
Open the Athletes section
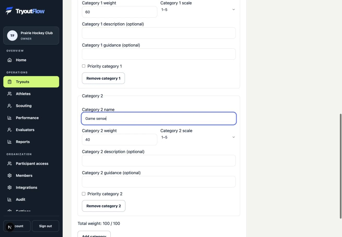31,94
